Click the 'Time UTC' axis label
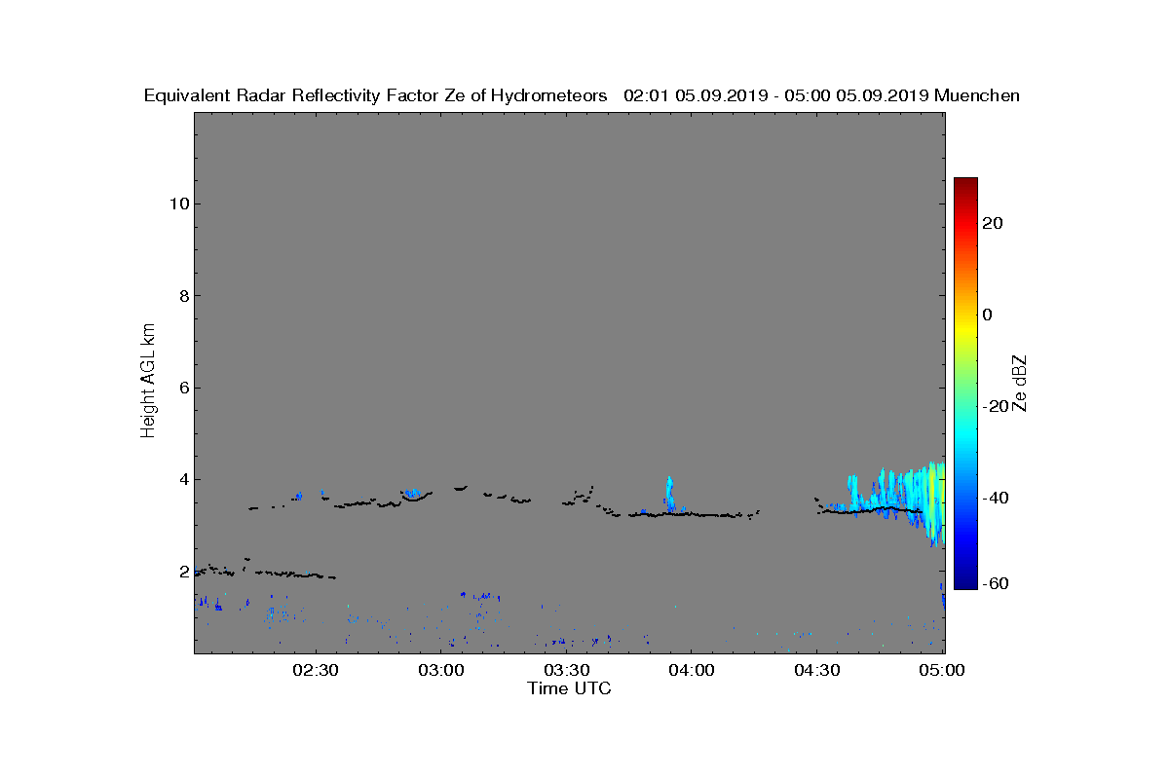The width and height of the screenshot is (1169, 779). tap(570, 688)
